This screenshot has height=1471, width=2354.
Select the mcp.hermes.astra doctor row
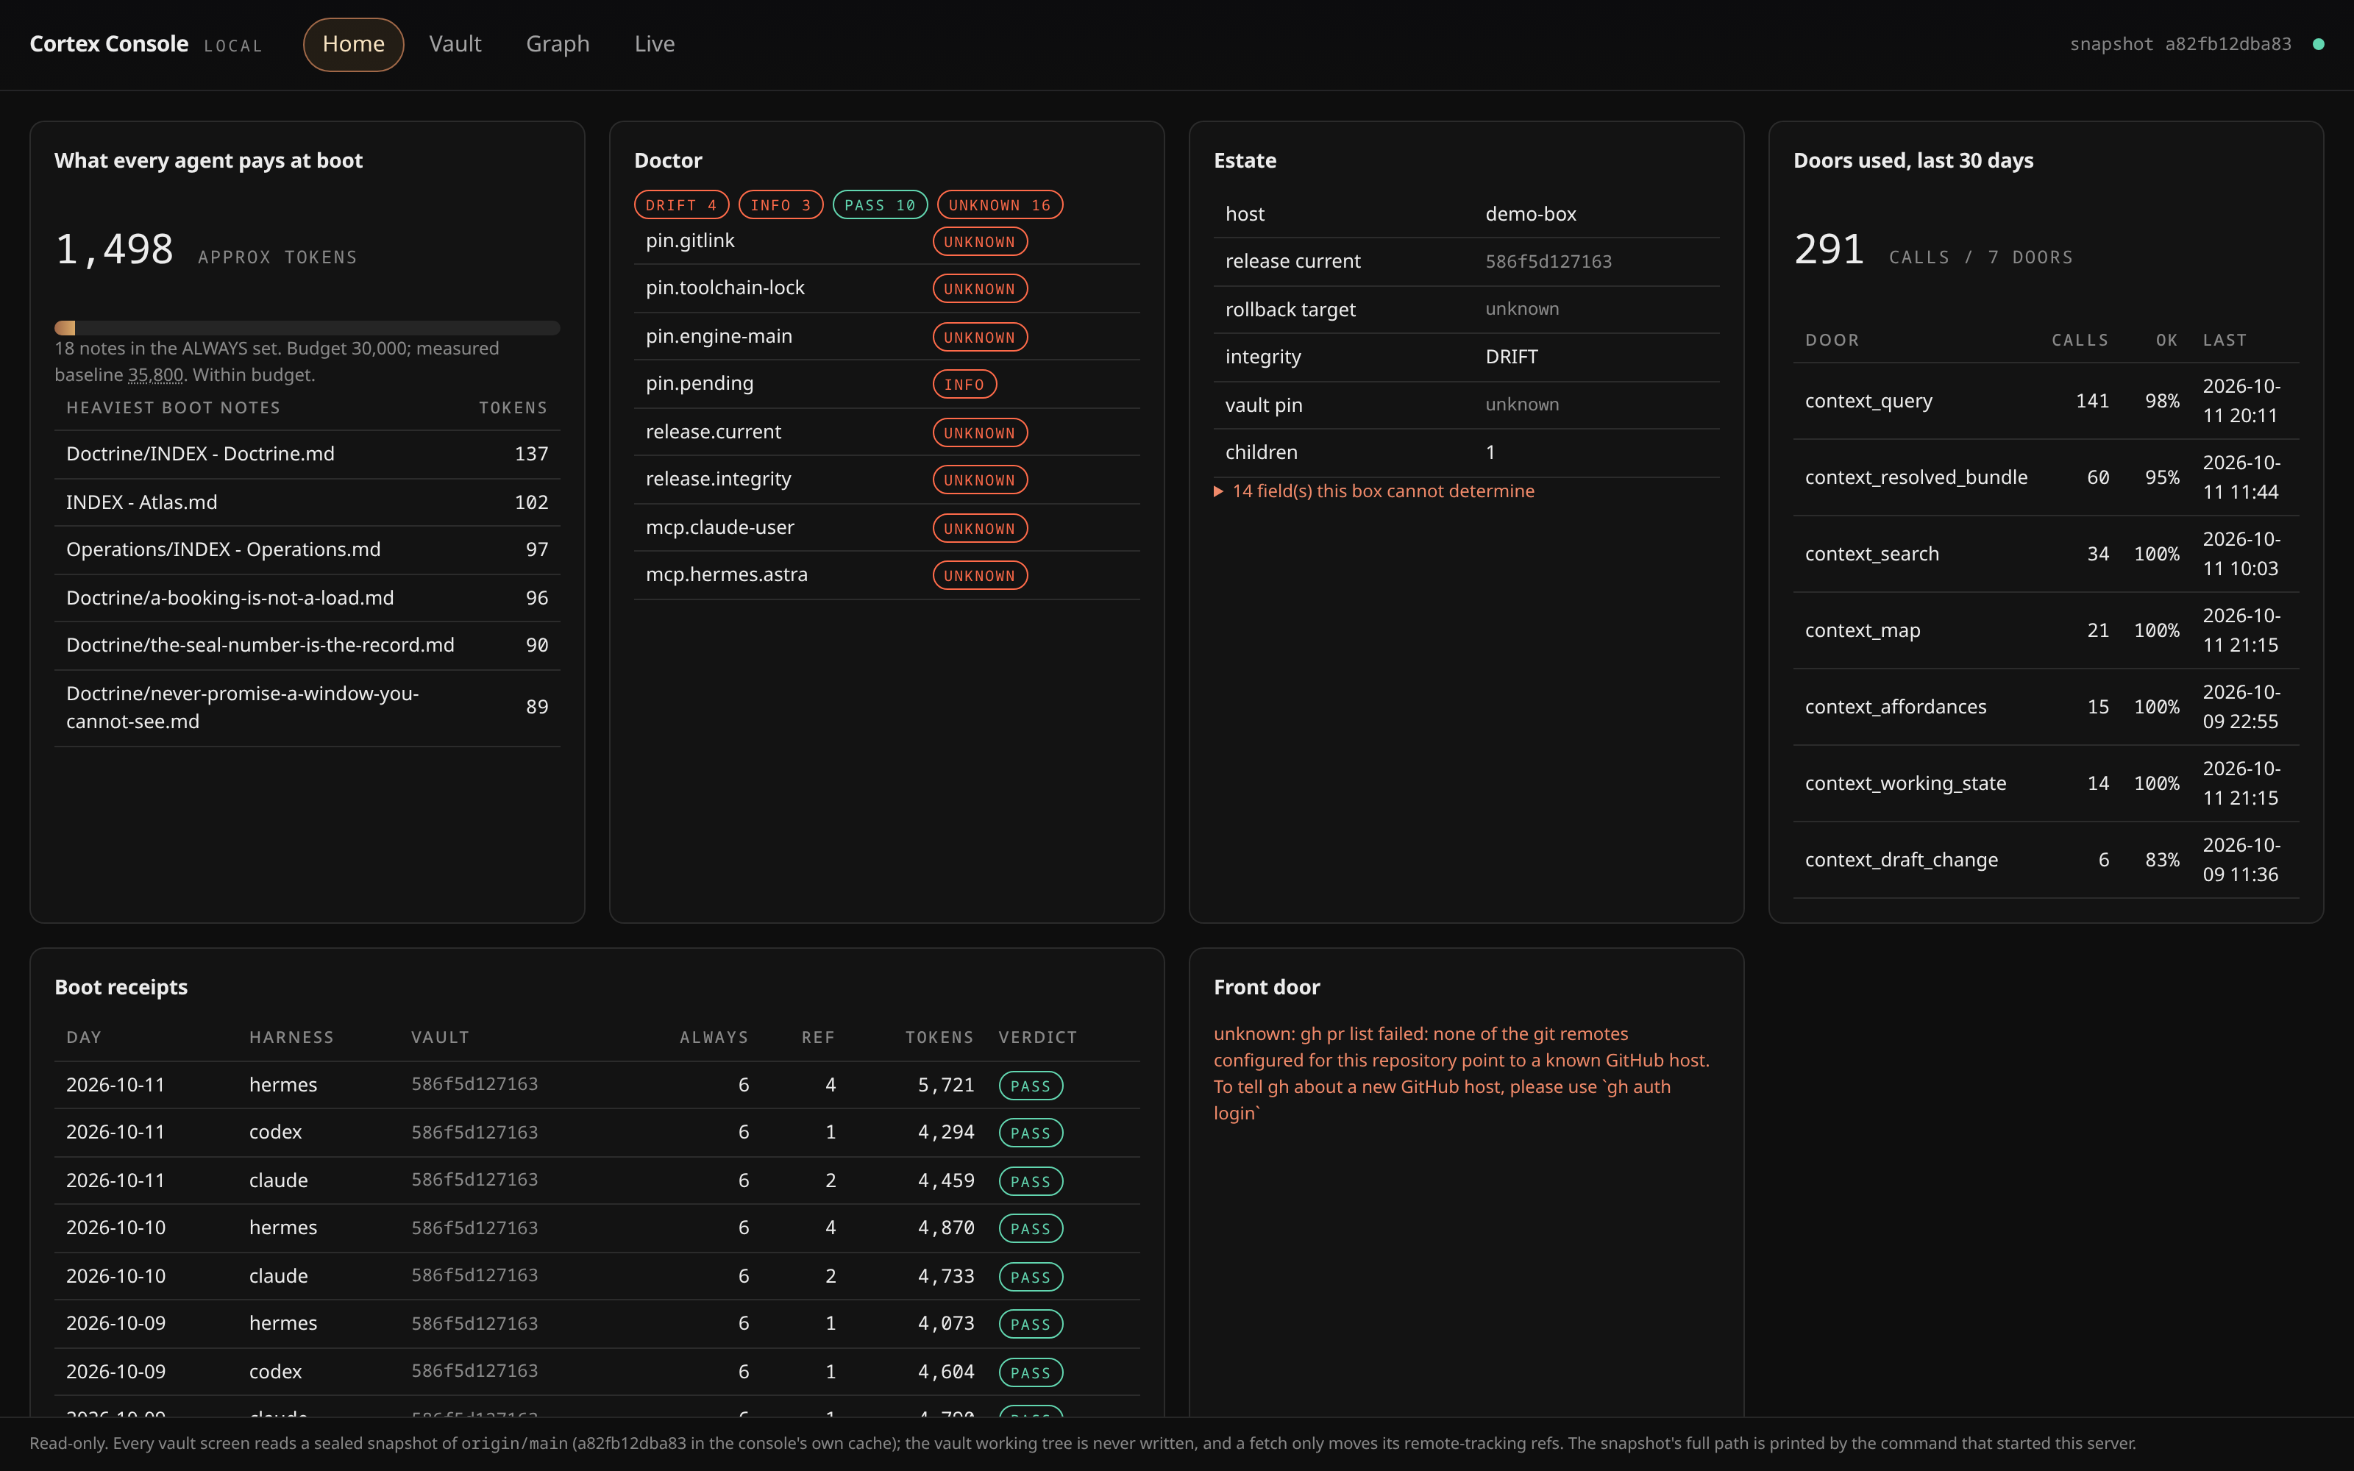(886, 575)
